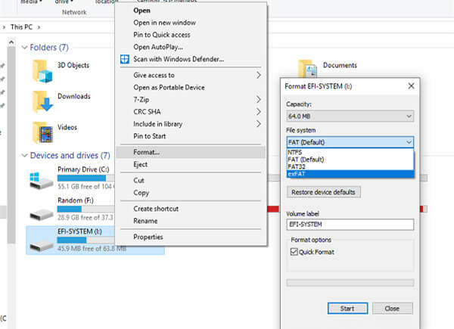Click the Volume label text field

[x=350, y=225]
